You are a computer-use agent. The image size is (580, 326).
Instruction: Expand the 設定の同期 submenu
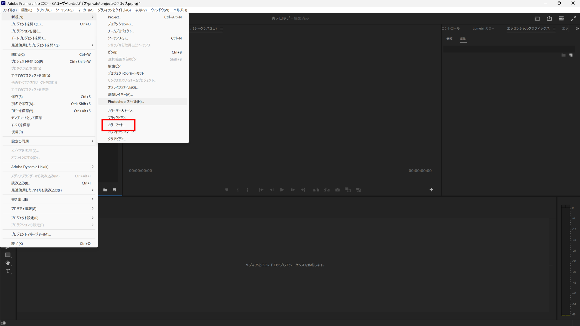coord(49,141)
